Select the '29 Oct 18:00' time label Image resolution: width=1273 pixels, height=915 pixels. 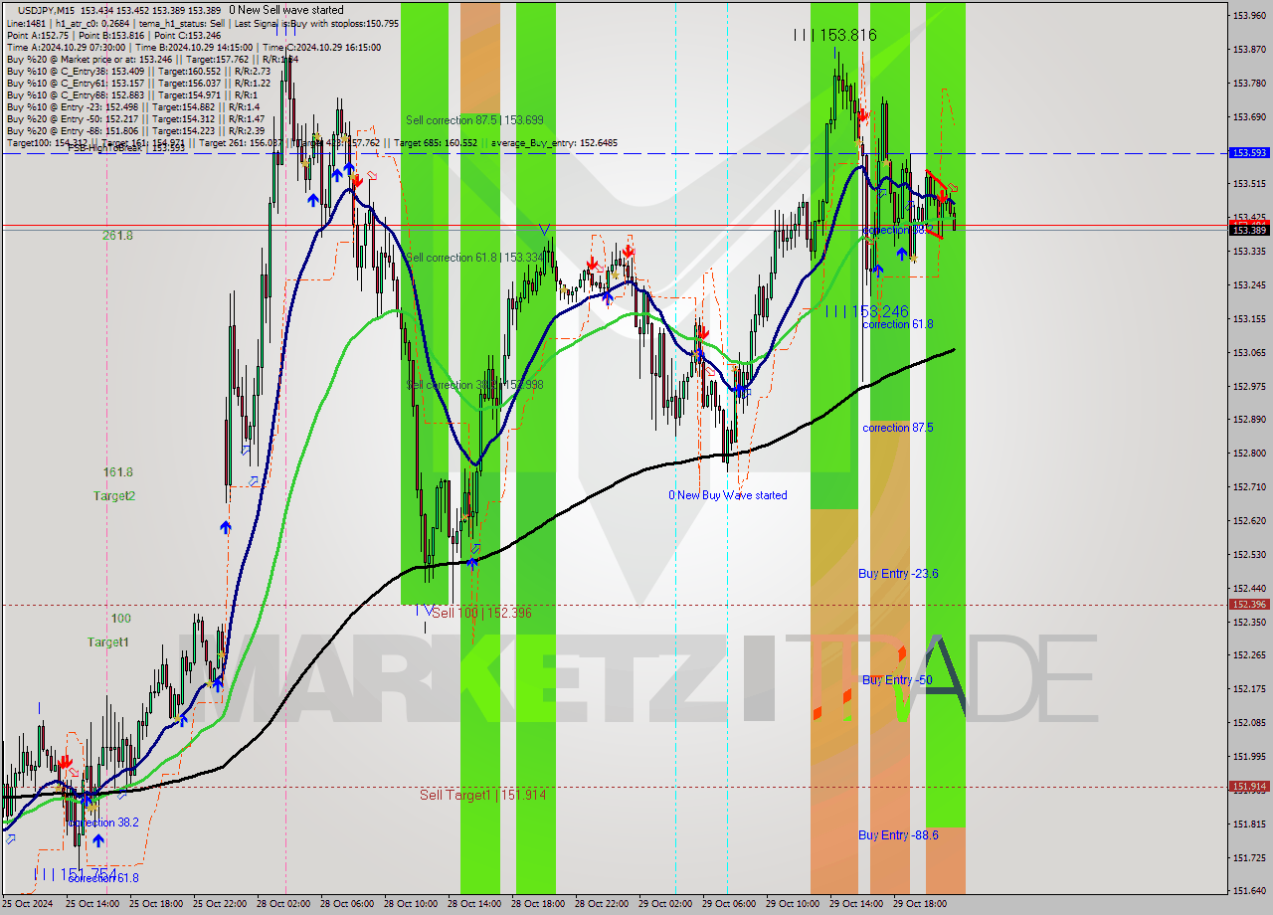coord(921,904)
